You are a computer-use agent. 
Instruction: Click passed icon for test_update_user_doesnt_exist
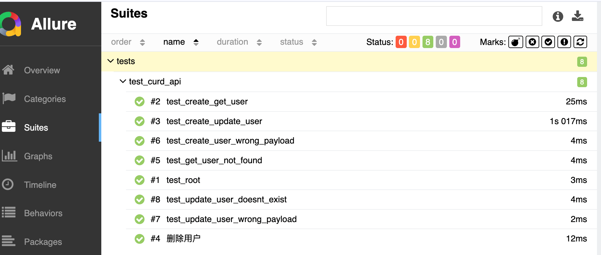pyautogui.click(x=140, y=200)
